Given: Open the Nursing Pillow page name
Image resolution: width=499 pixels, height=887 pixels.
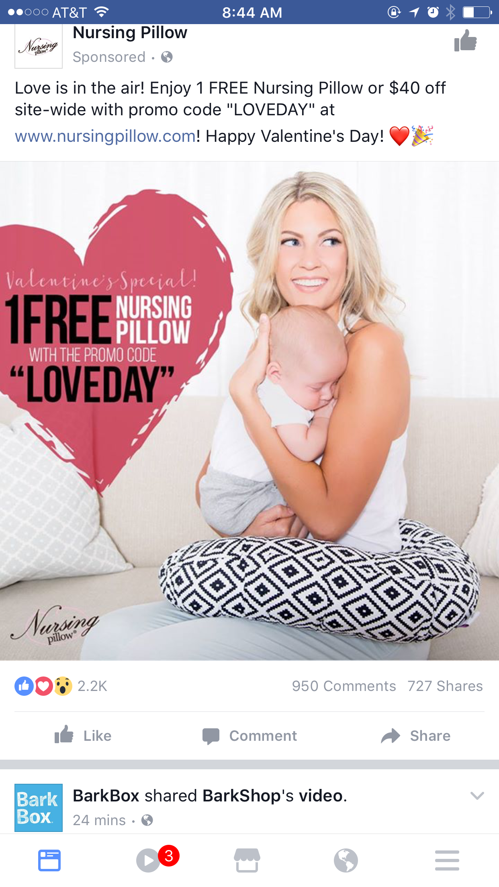Looking at the screenshot, I should pyautogui.click(x=130, y=33).
